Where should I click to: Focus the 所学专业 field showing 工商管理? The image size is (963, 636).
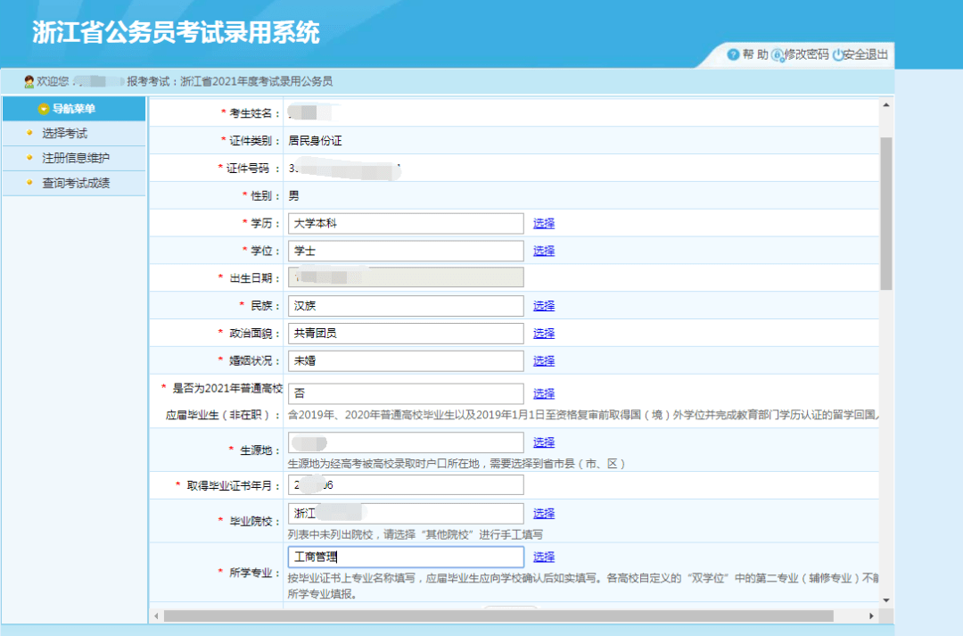click(x=406, y=557)
